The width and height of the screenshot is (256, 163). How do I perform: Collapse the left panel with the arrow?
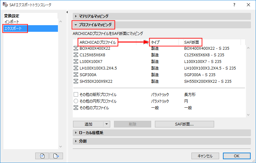tap(67, 12)
